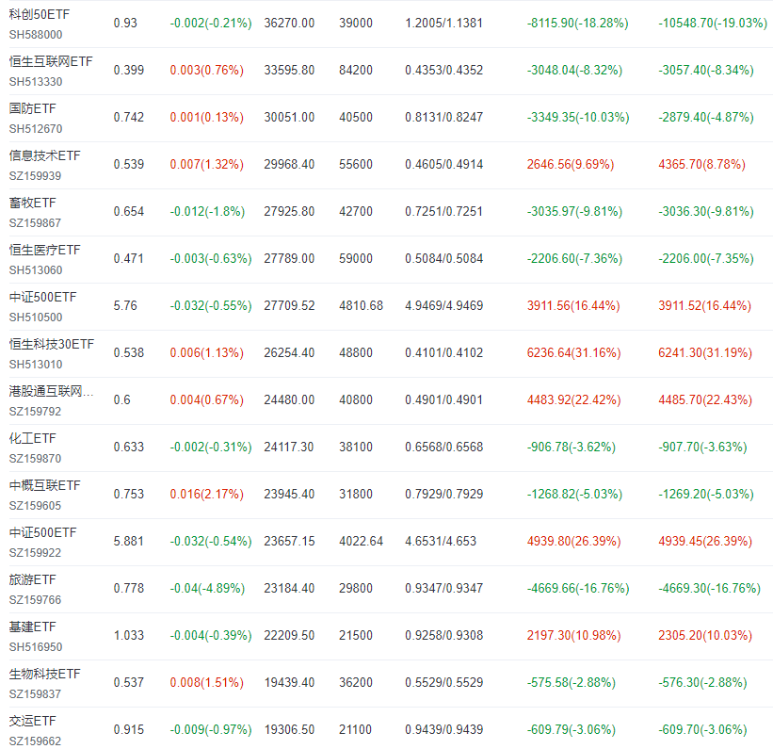773x749 pixels.
Task: Click stock code SZ159939
Action: coord(35,176)
